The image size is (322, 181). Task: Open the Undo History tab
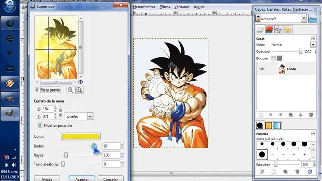click(287, 30)
